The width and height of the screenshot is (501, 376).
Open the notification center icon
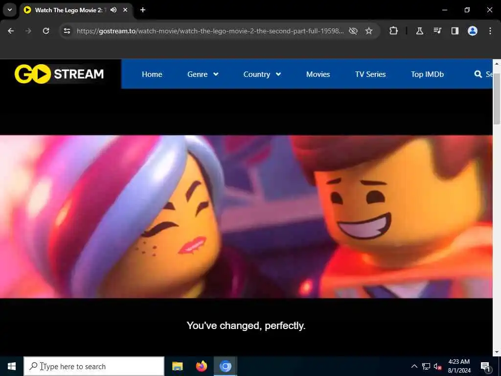coord(486,366)
